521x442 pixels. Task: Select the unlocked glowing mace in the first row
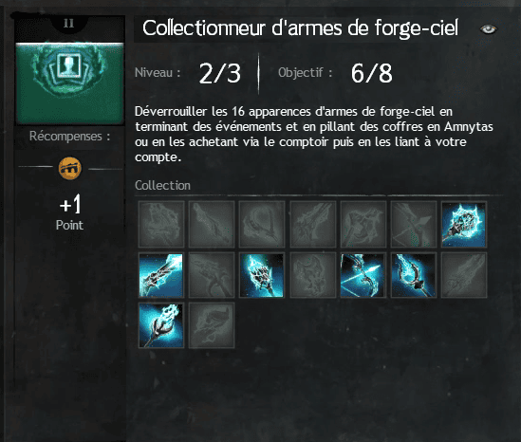[464, 225]
